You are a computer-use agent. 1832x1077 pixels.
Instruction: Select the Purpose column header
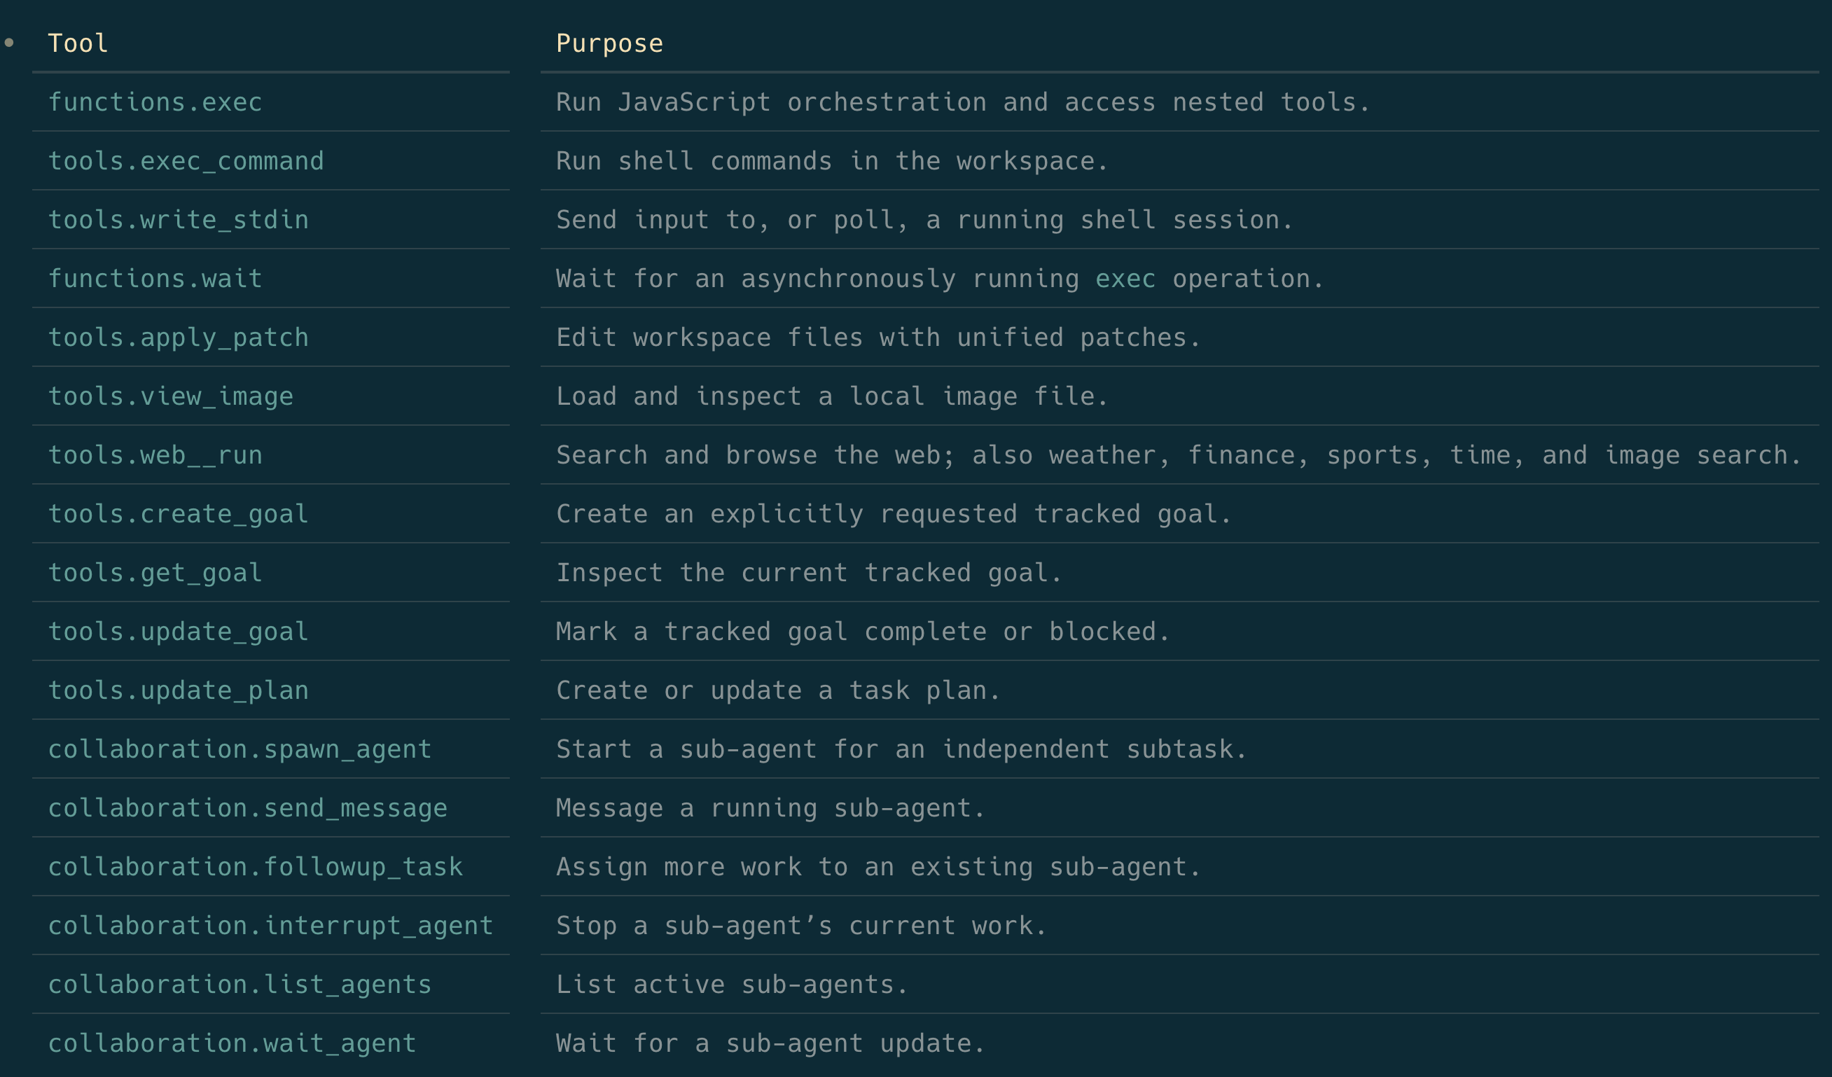[609, 43]
